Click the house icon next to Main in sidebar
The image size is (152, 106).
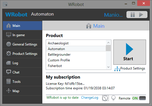click(9, 26)
